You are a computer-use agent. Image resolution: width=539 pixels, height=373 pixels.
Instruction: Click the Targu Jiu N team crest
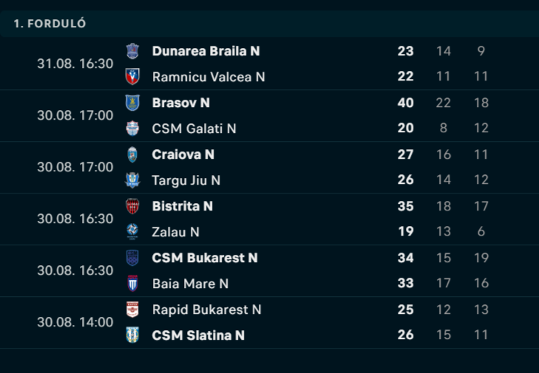(x=132, y=180)
